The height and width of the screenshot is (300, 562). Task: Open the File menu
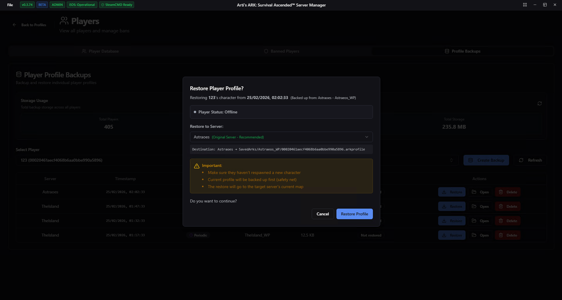[10, 5]
